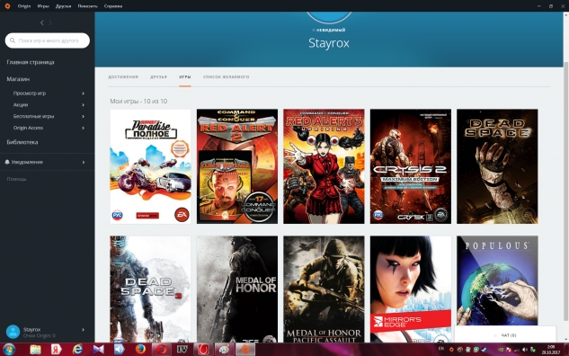Go back using the left navigation arrow
This screenshot has width=569, height=356.
(41, 22)
